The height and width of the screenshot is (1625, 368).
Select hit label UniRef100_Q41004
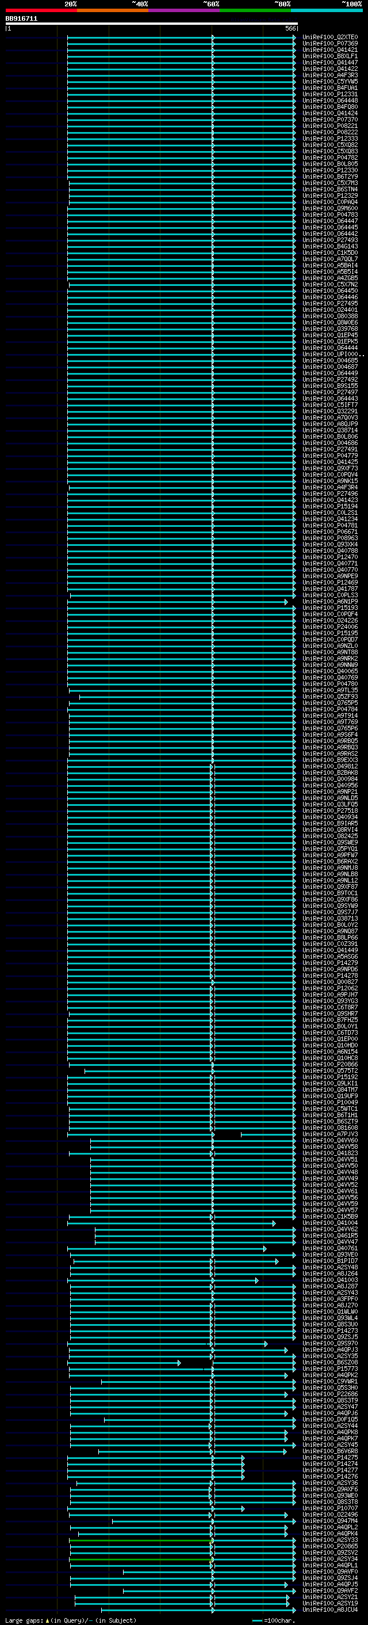tap(330, 1223)
